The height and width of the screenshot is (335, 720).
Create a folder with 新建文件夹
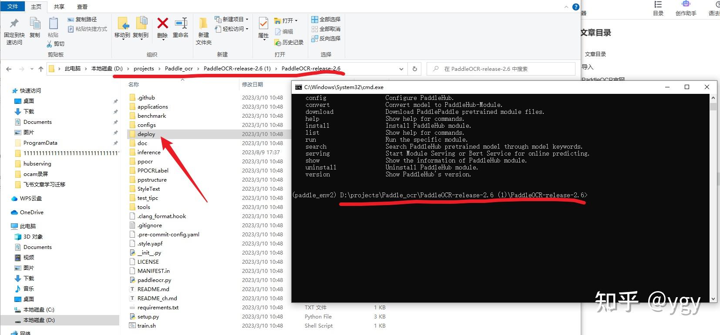pos(203,31)
